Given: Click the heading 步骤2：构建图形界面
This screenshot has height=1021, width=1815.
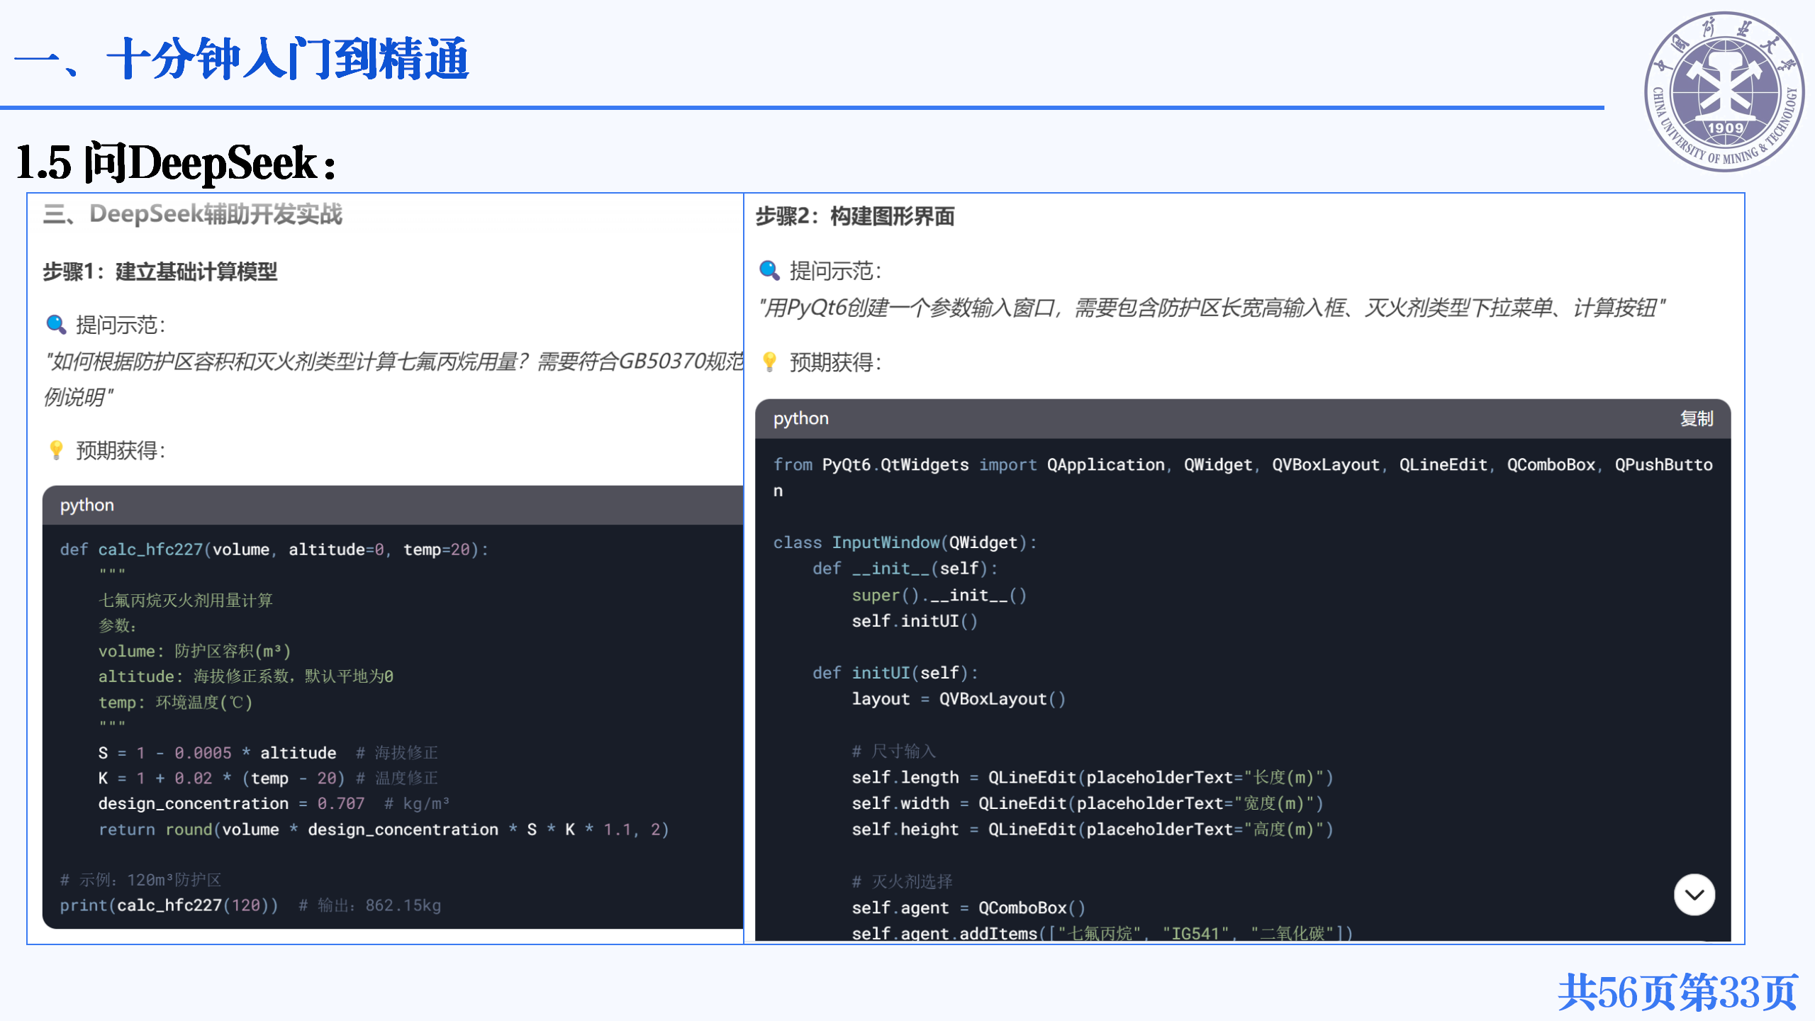Looking at the screenshot, I should point(855,216).
